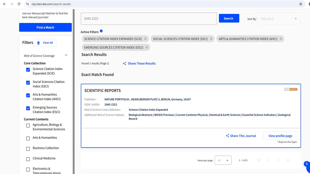310x174 pixels.
Task: Uncheck Emerging Sources Citation Index (ESCI)
Action: click(x=28, y=108)
